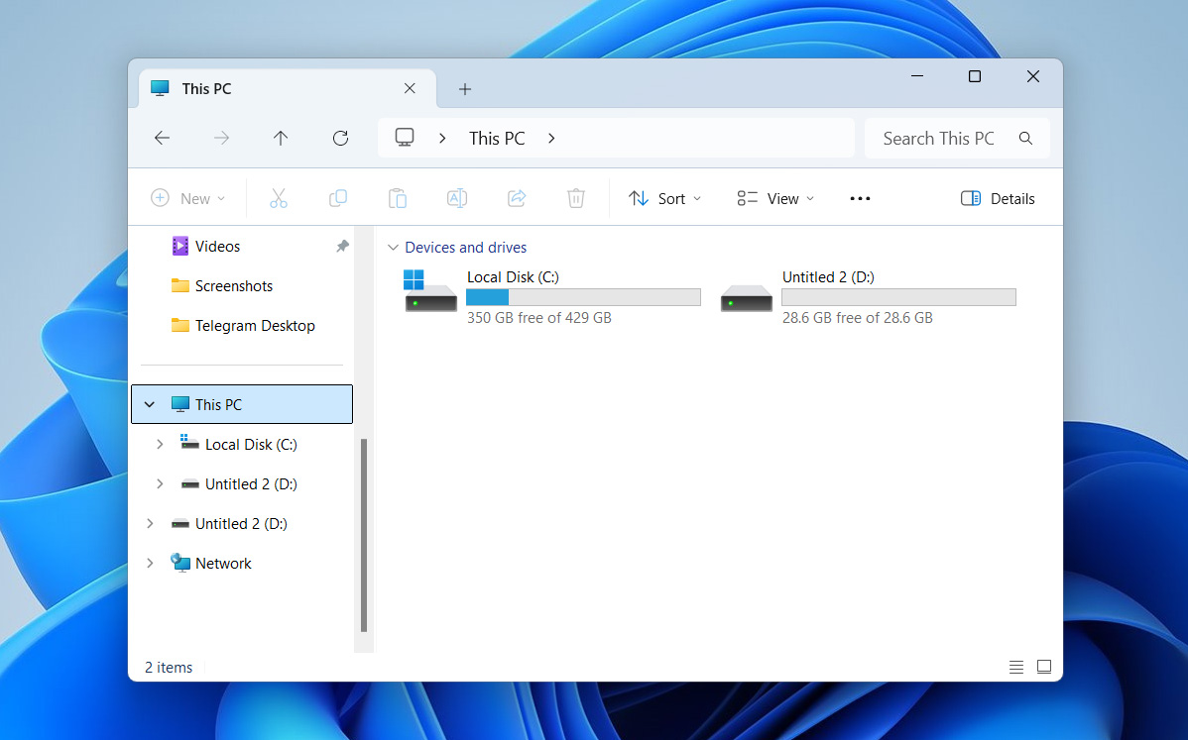
Task: Click the monitor icon in address bar
Action: coord(405,138)
